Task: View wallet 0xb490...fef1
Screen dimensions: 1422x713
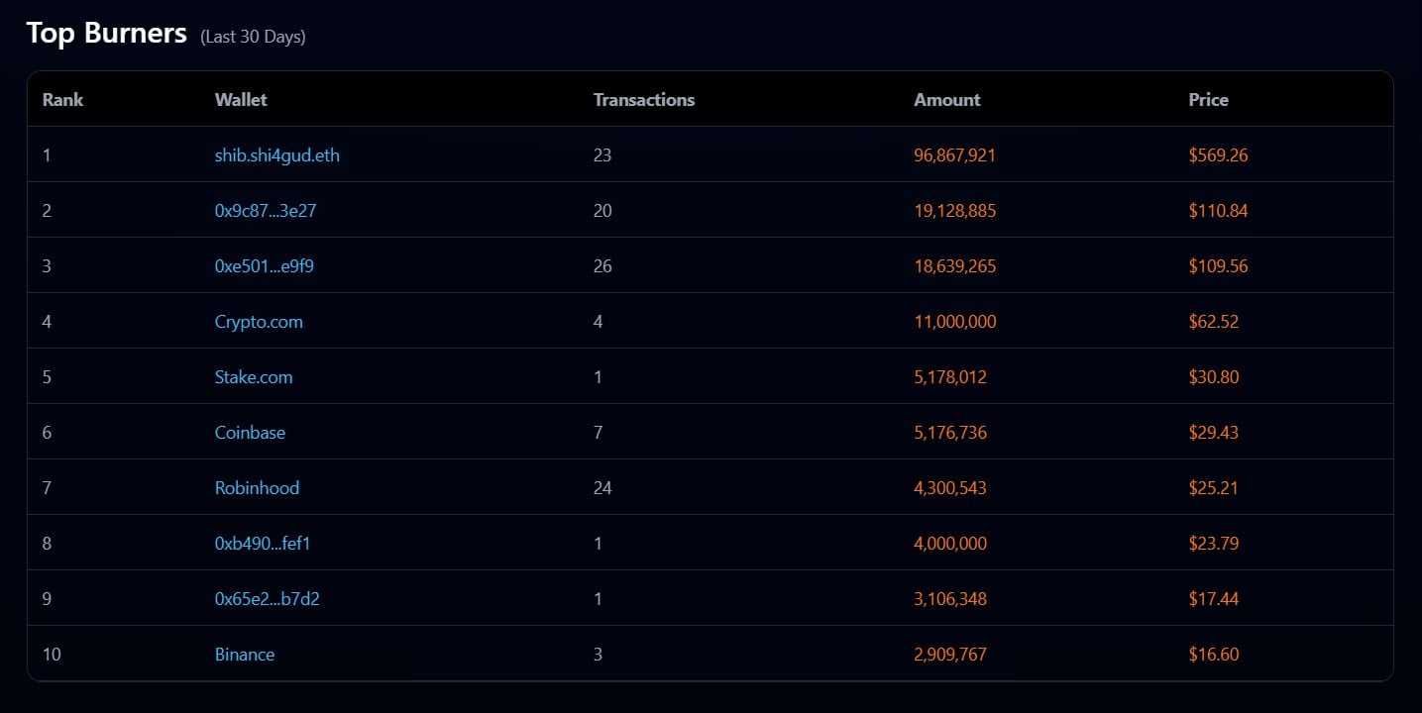Action: (x=263, y=544)
